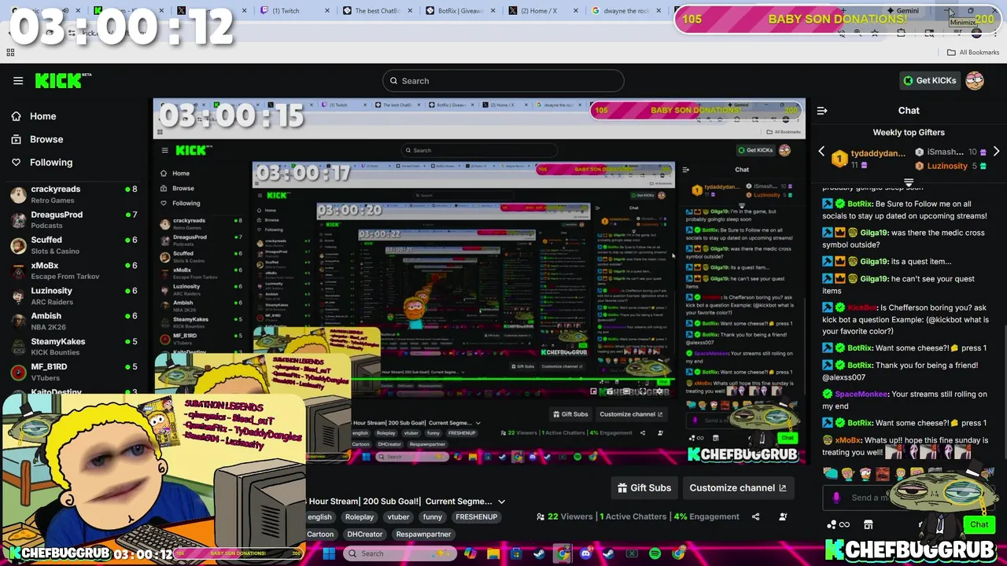Switch to the Gemini tab
The width and height of the screenshot is (1007, 566).
coord(902,11)
